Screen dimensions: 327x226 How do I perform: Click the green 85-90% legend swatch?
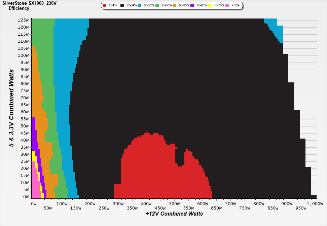pyautogui.click(x=157, y=6)
